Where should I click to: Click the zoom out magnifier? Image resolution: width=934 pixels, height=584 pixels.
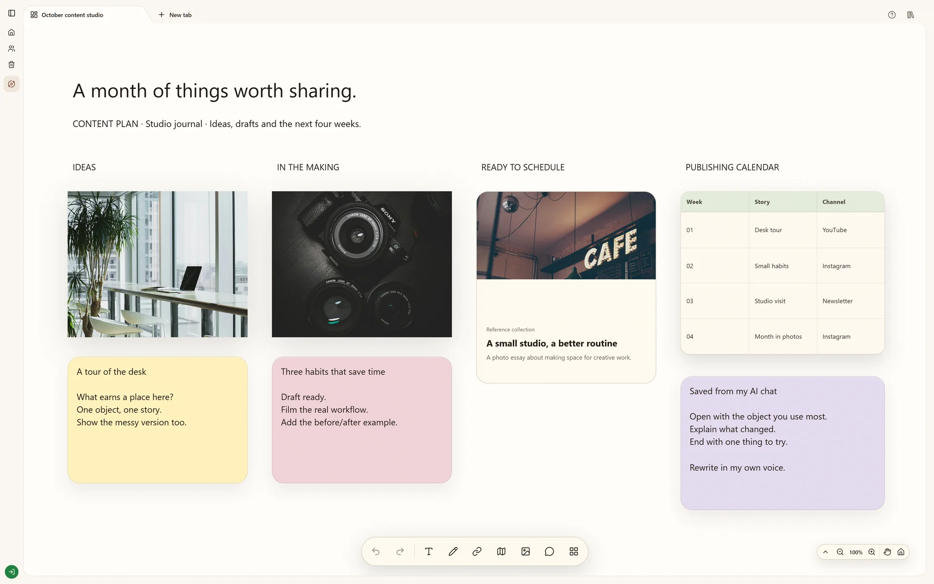840,552
